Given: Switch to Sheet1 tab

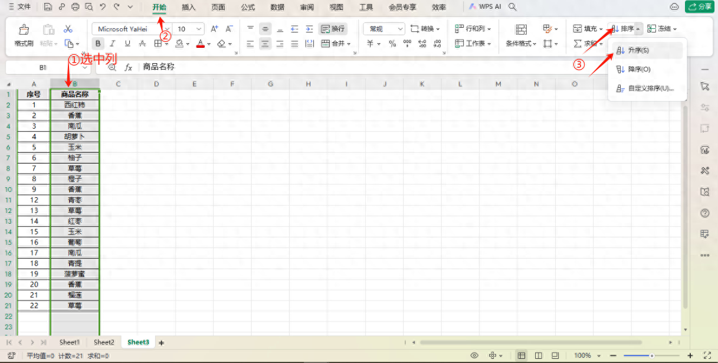Looking at the screenshot, I should pyautogui.click(x=69, y=342).
